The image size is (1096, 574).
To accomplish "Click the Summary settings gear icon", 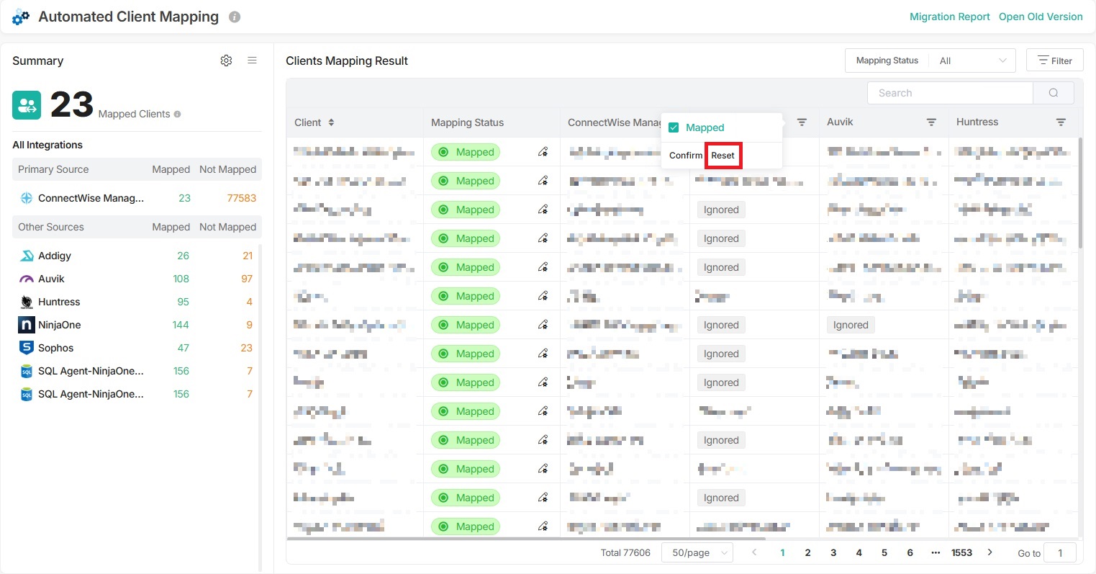I will (x=226, y=60).
